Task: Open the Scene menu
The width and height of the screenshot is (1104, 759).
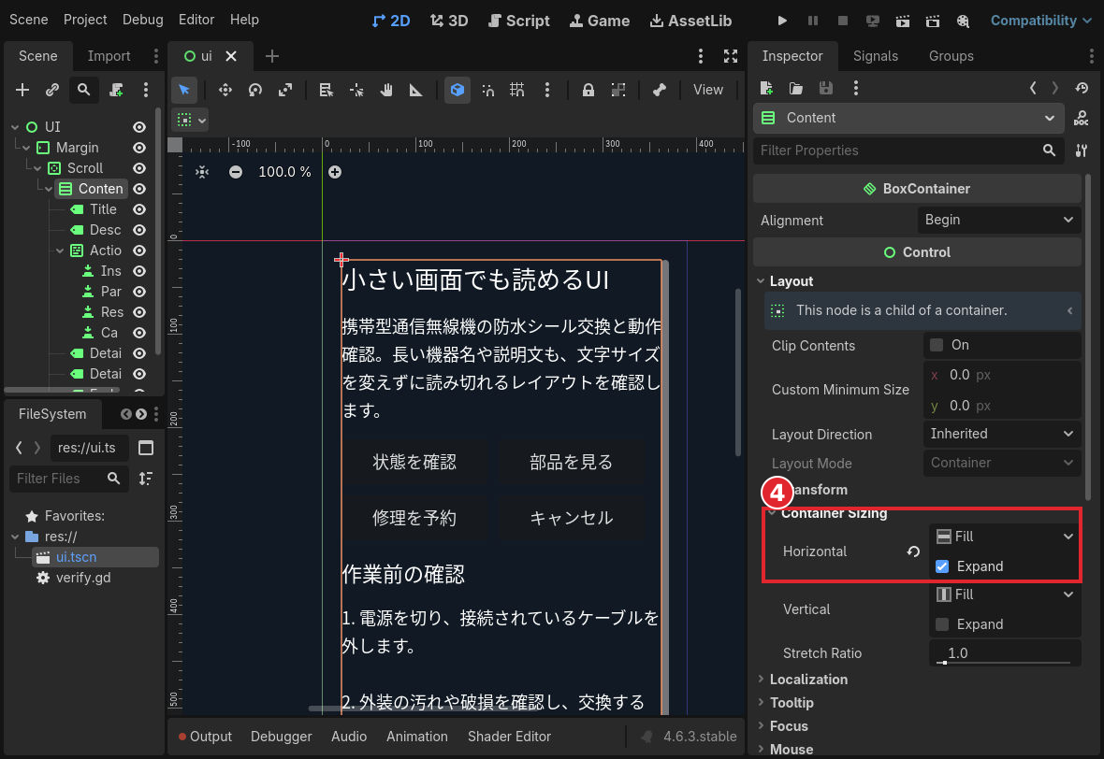Action: click(x=29, y=20)
